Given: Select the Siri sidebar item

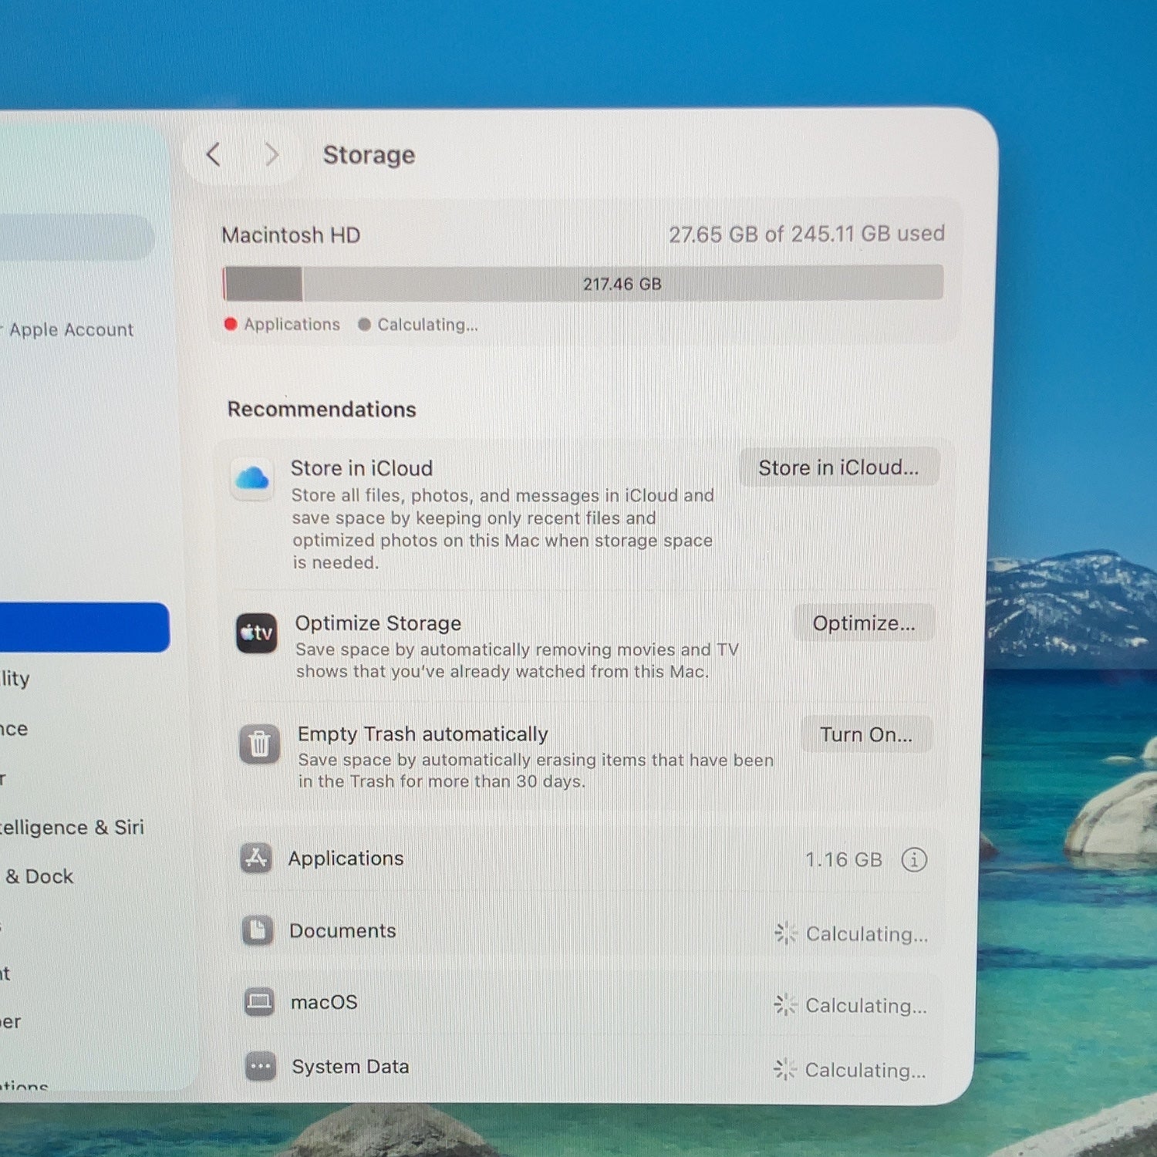Looking at the screenshot, I should coord(72,828).
